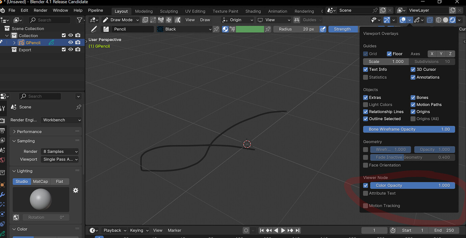Open the Marker menu in timeline

click(175, 230)
